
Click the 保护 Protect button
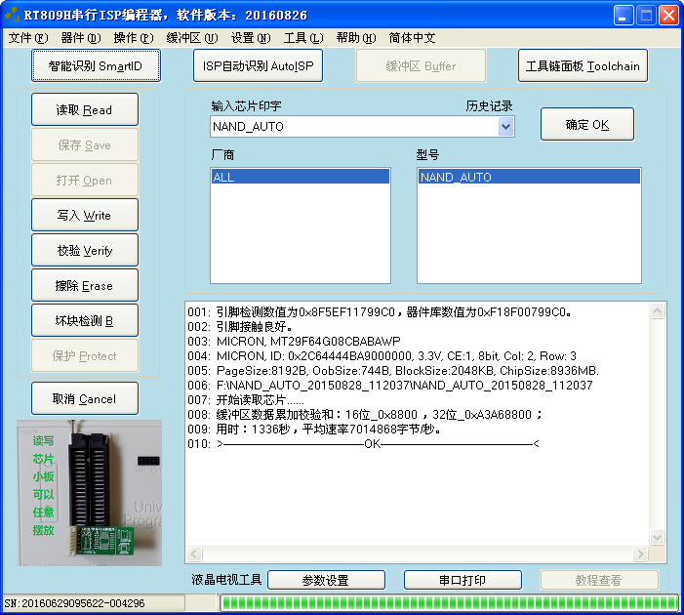tap(85, 355)
